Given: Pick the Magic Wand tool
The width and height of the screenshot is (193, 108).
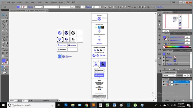Looking at the screenshot, I should (x=3, y=18).
